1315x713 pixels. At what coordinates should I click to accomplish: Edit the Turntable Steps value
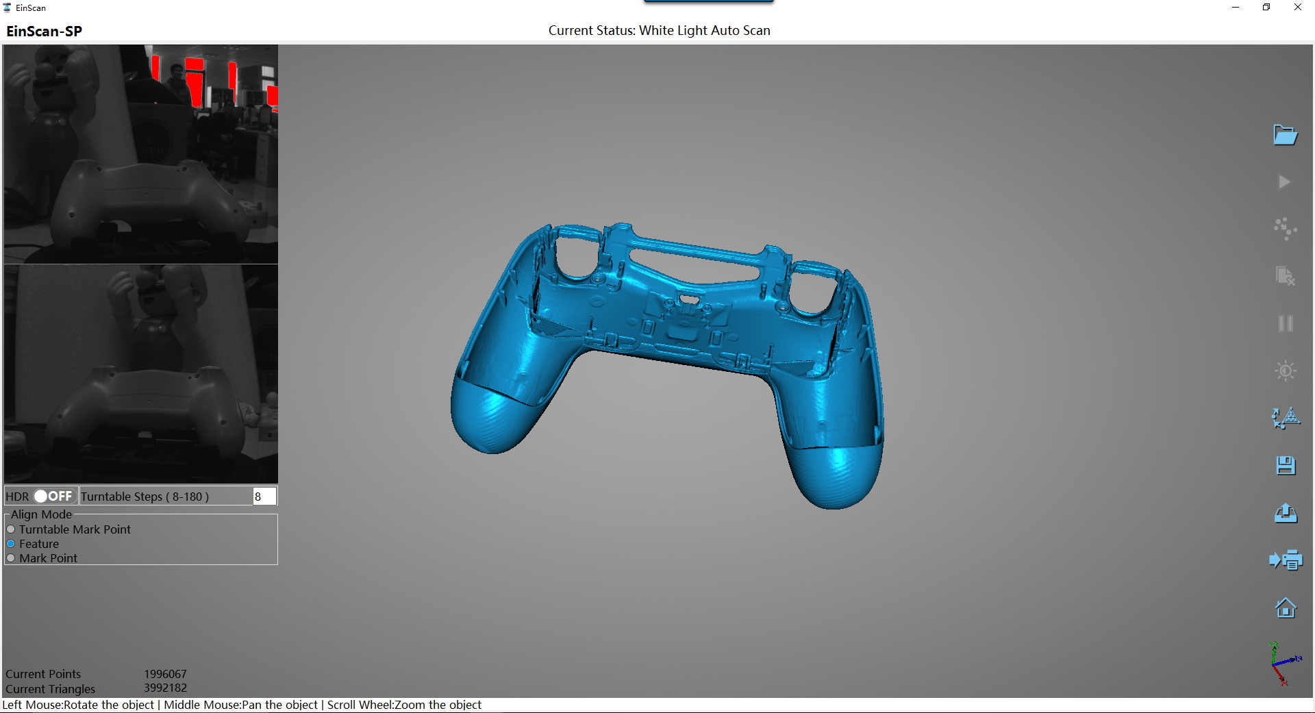coord(264,496)
